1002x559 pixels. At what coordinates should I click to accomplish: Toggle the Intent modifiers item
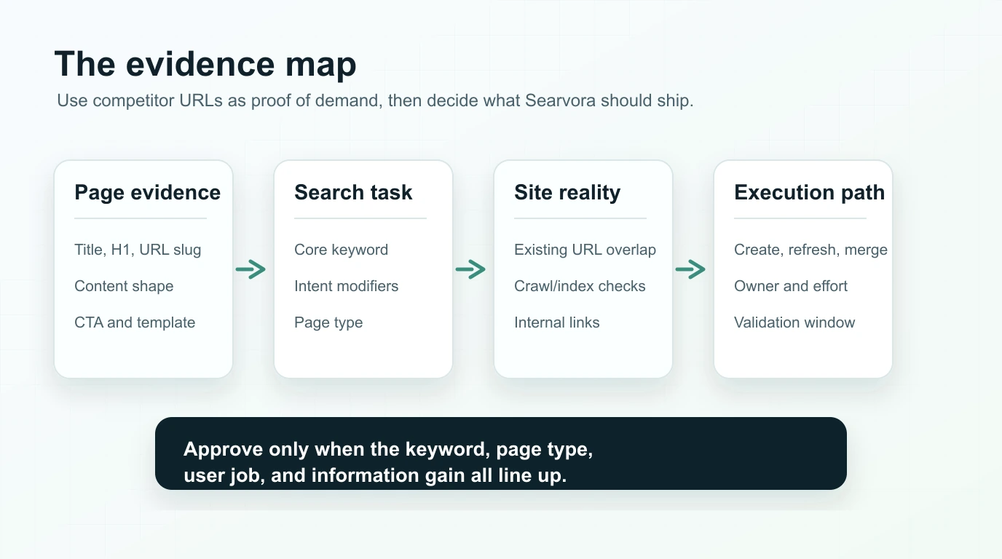pos(346,286)
